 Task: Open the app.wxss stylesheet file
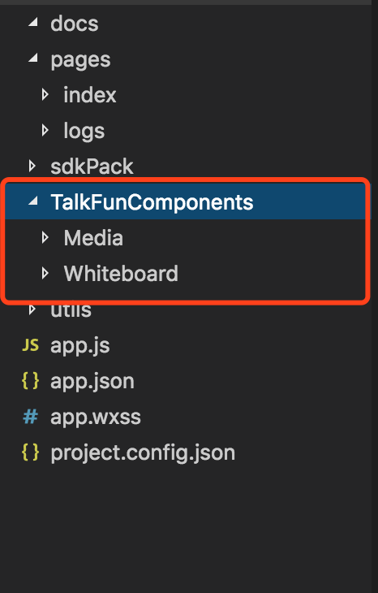click(96, 417)
